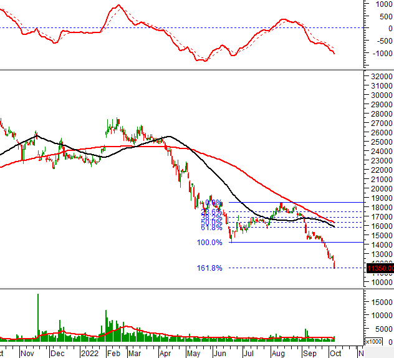Select the Aug month on time axis

point(278,353)
